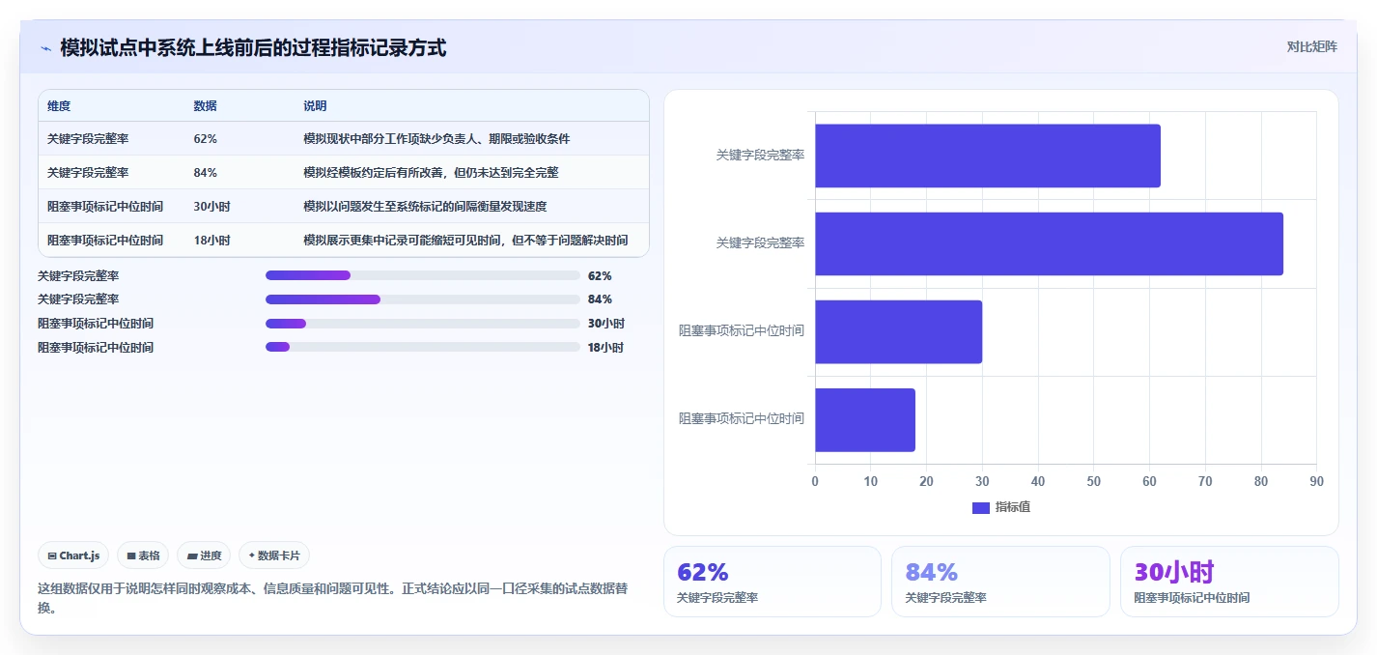Open the 62% 关键字段完整率 data card
This screenshot has width=1377, height=655.
(773, 582)
